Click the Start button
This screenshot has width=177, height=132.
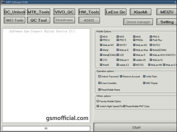pos(135,127)
